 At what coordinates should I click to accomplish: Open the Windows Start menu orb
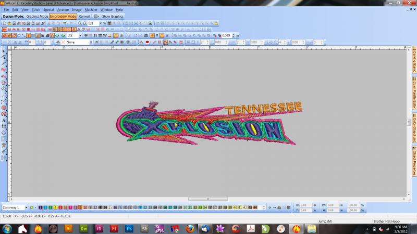coord(7,229)
